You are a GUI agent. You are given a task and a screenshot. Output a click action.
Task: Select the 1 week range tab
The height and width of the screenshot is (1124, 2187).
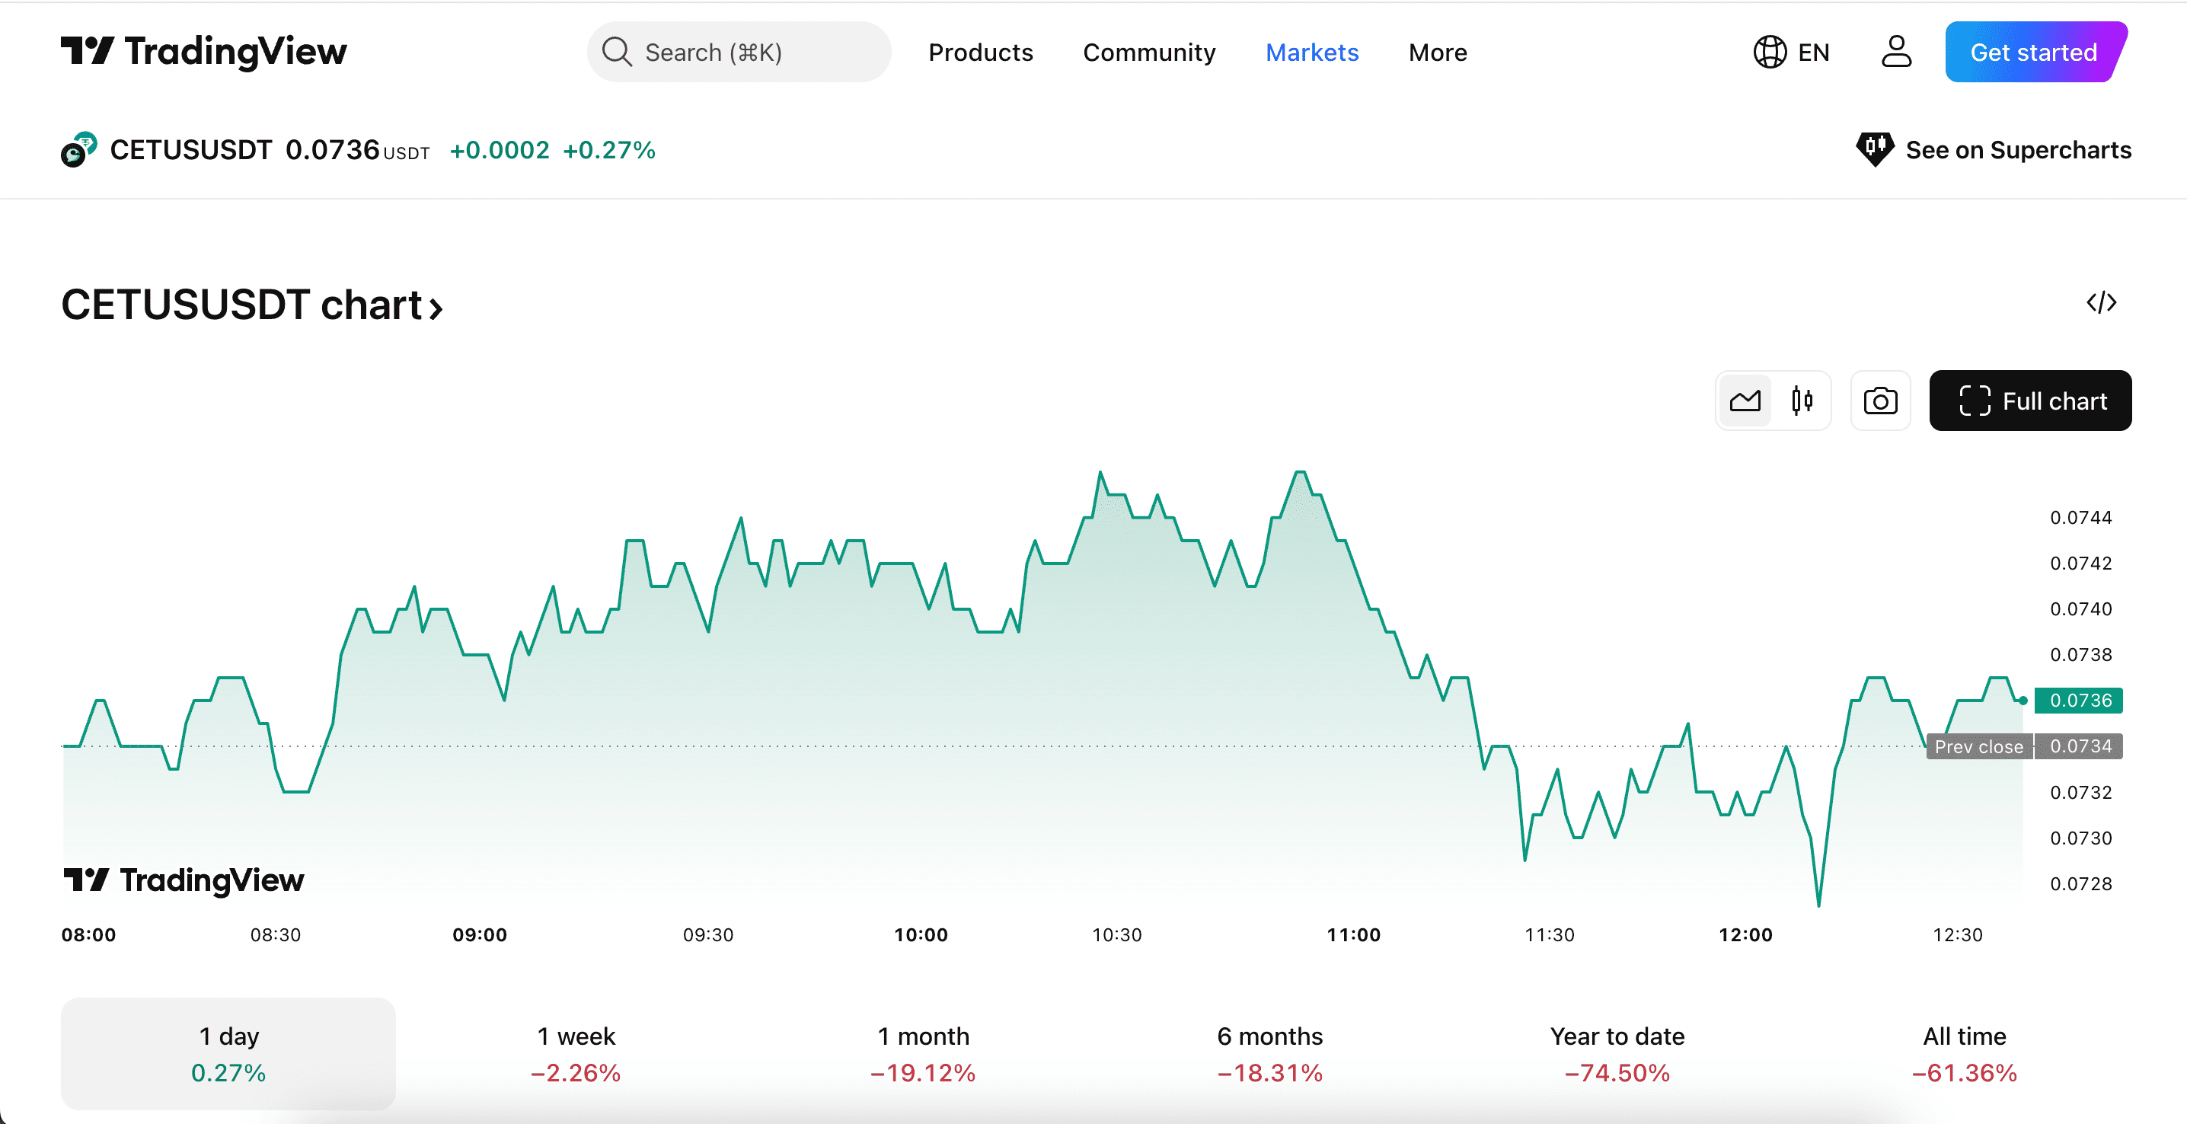(x=576, y=1053)
